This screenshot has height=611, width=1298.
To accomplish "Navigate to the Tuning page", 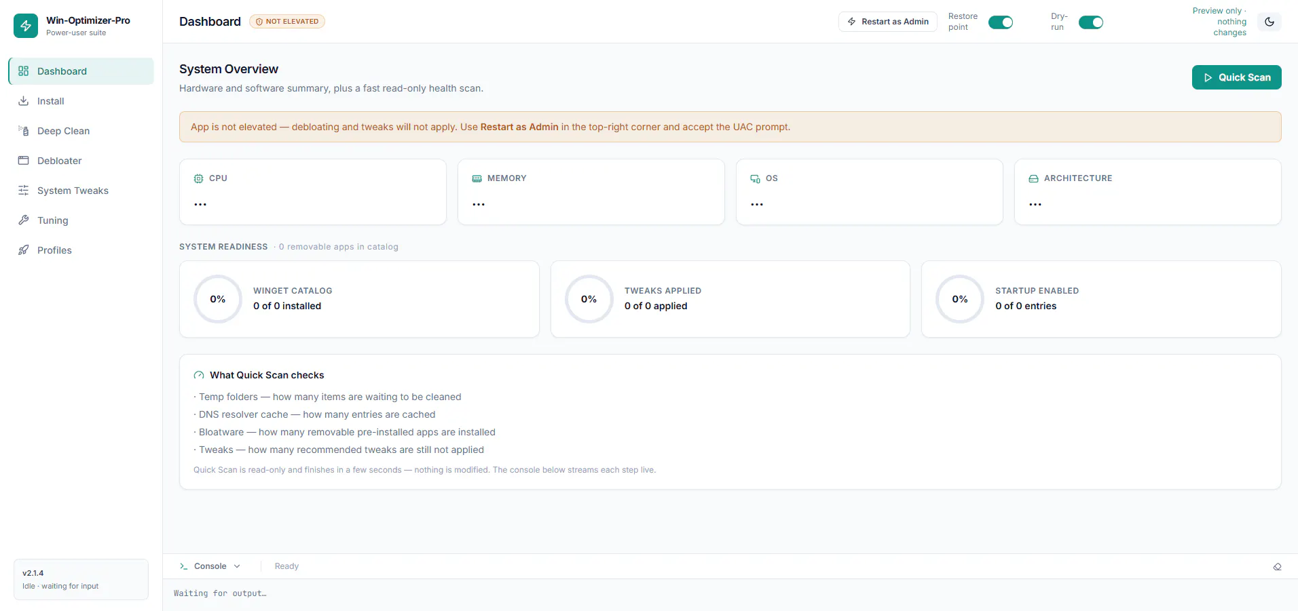I will (x=81, y=220).
